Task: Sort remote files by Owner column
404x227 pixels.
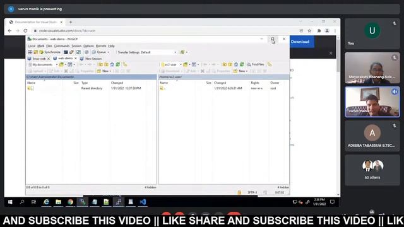Action: (x=275, y=83)
